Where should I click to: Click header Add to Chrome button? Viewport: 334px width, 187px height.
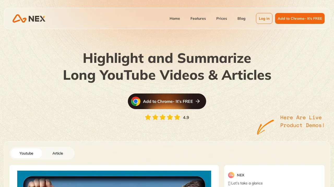(x=300, y=18)
